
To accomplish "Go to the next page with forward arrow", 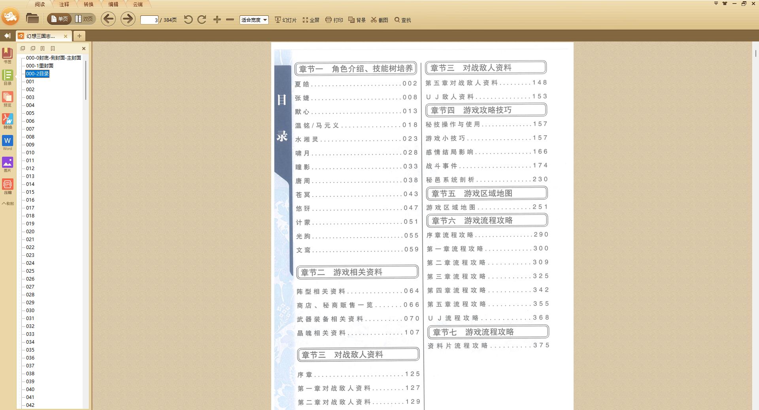I will [127, 19].
